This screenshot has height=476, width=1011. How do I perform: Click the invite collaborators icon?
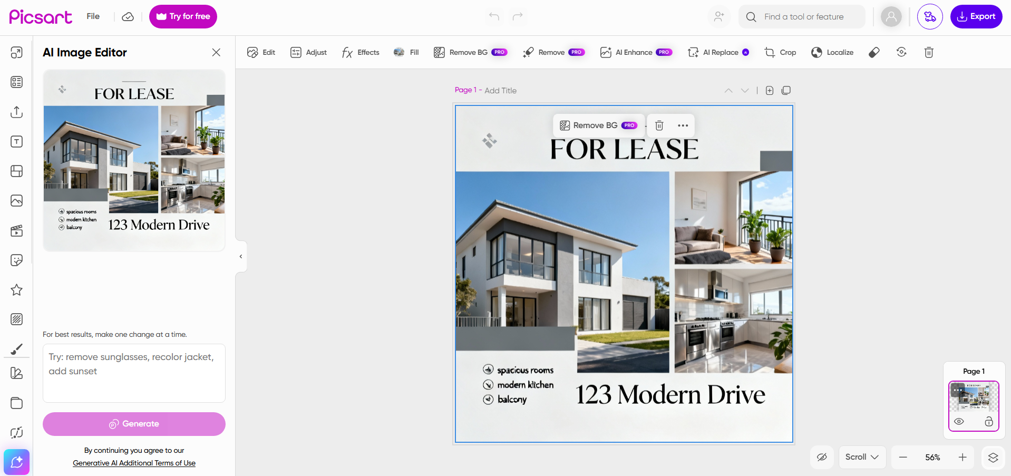tap(719, 16)
